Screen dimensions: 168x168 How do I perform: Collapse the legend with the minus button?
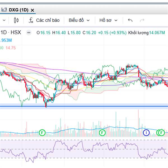(28, 33)
